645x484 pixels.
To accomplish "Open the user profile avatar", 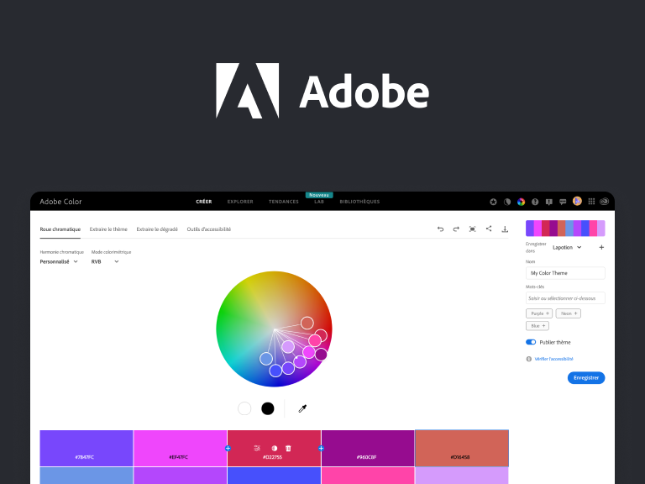I will (577, 201).
